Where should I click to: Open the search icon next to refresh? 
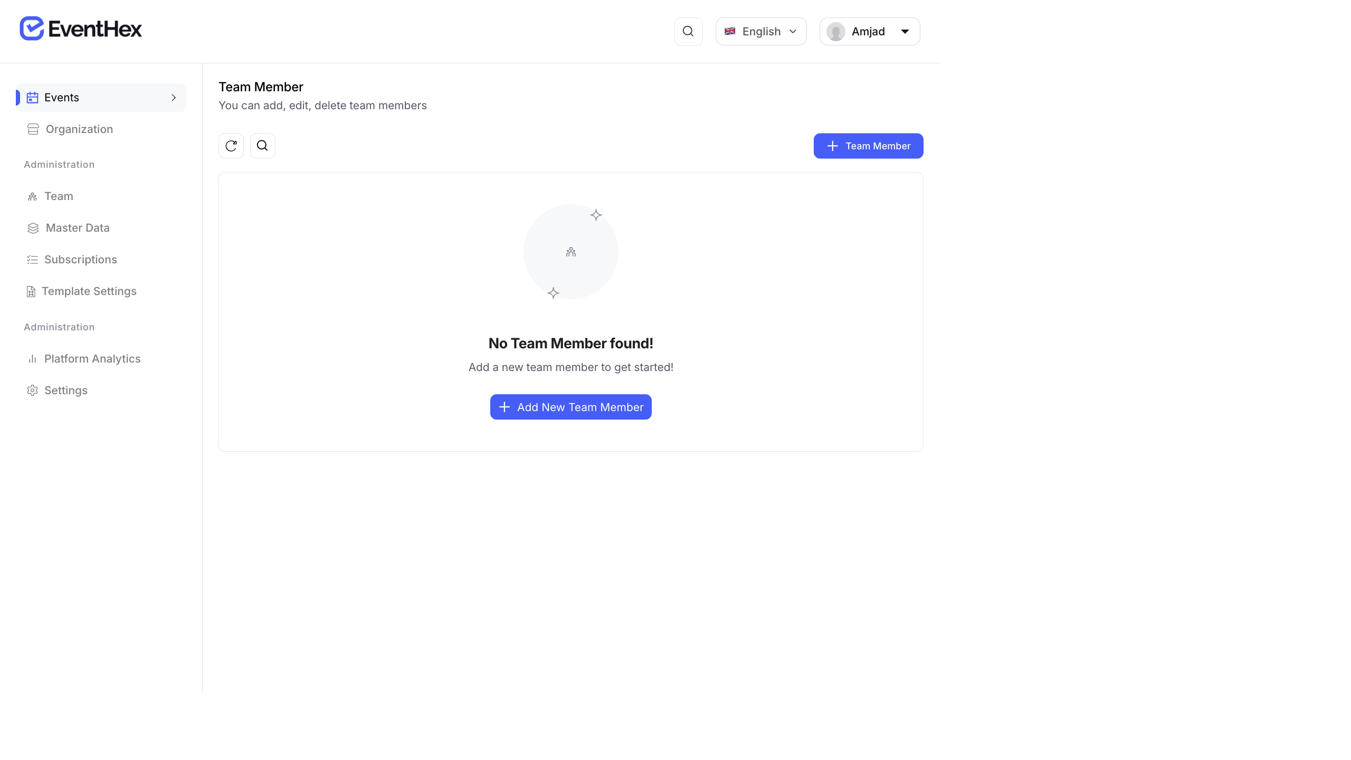(262, 146)
